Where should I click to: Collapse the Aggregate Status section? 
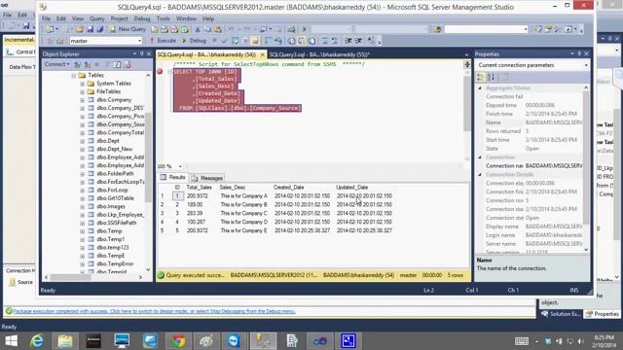(480, 88)
